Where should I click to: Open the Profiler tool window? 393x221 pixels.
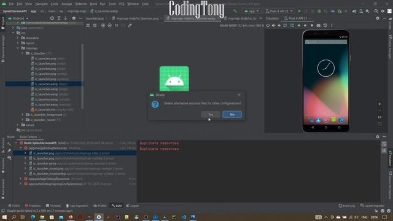[100, 206]
